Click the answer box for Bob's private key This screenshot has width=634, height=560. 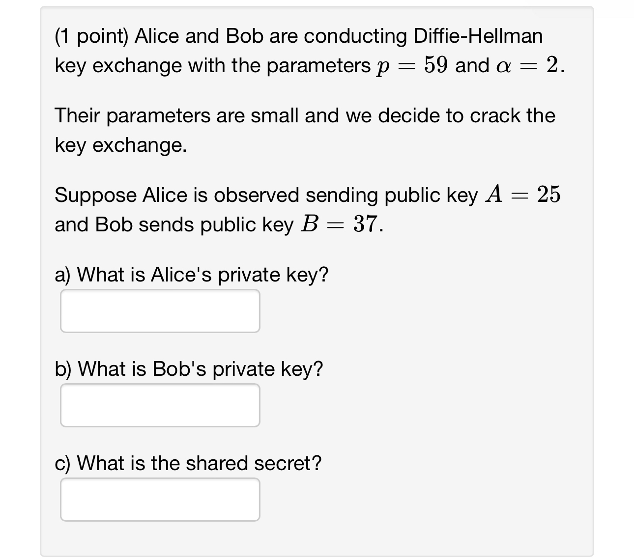coord(160,405)
